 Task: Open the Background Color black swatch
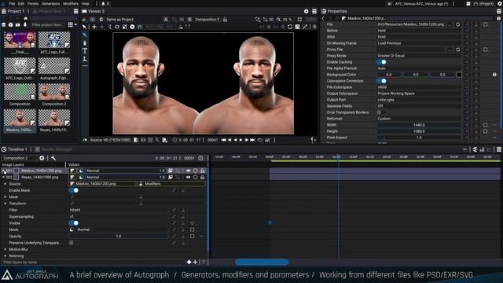pos(459,75)
